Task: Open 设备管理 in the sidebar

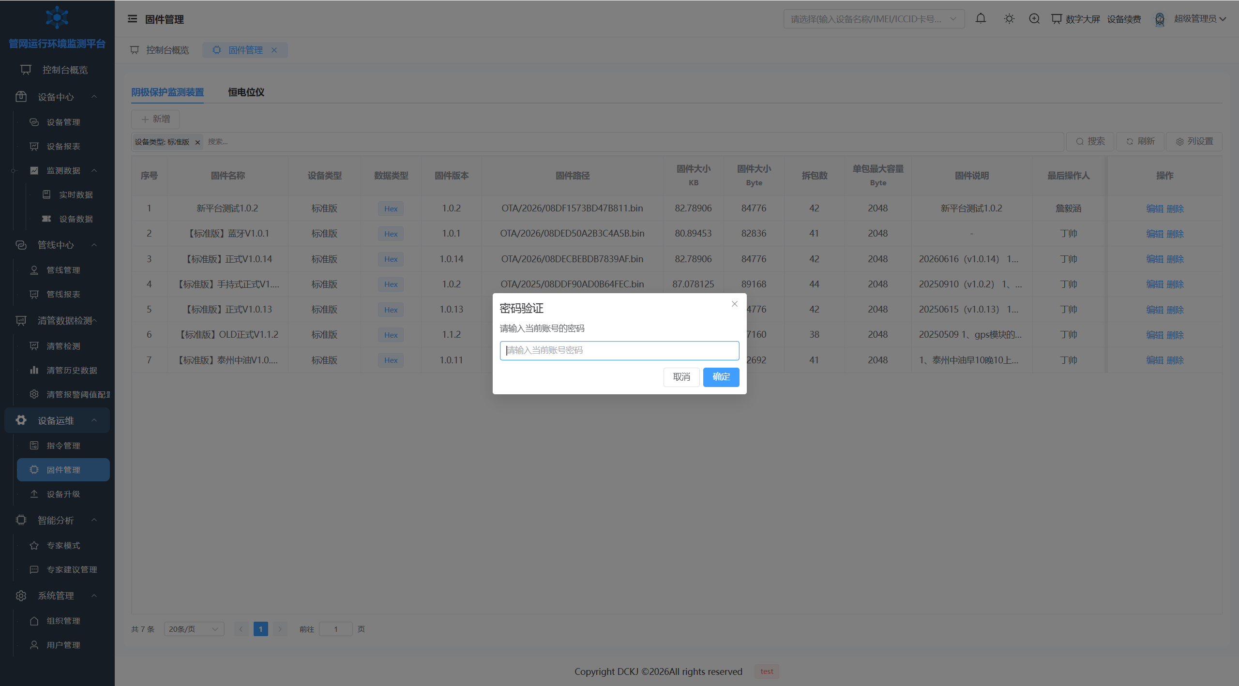Action: (63, 122)
